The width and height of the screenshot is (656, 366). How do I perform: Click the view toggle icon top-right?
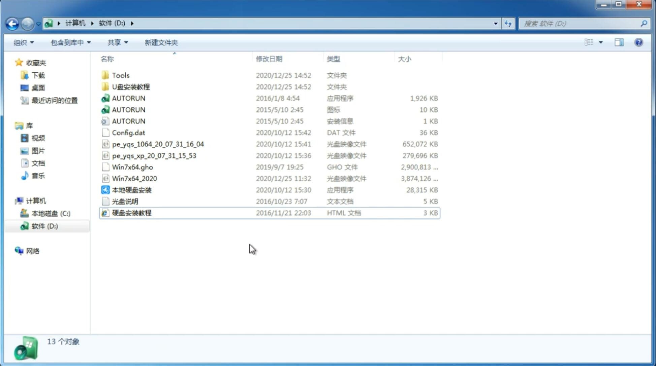593,42
